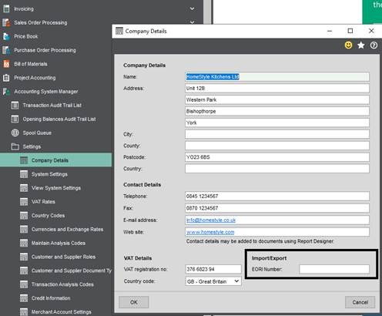Collapse the Settings folder entry

pos(32,146)
